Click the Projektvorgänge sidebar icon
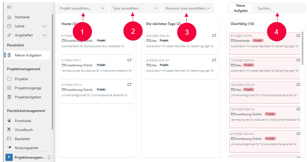The height and width of the screenshot is (162, 307). tap(9, 88)
